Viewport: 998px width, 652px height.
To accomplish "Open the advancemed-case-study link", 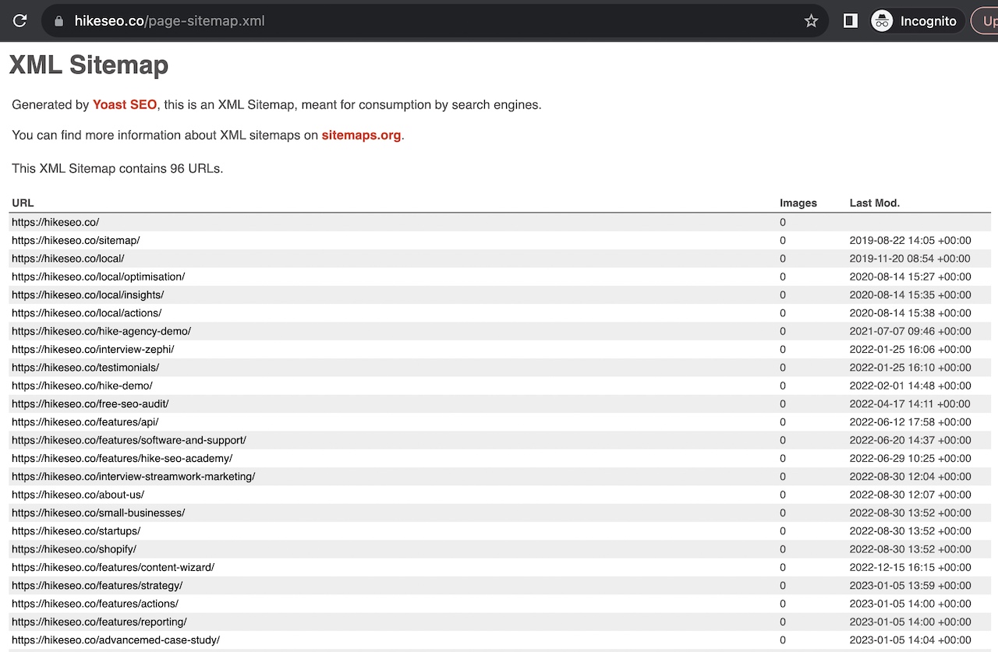I will 115,640.
